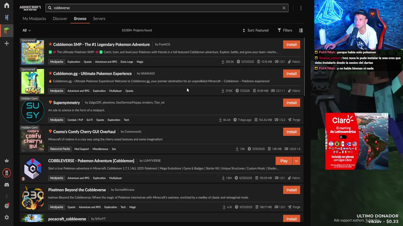Install the Supersymmetry modpack
The width and height of the screenshot is (403, 226).
[292, 103]
